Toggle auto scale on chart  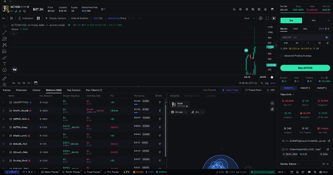pos(273,83)
